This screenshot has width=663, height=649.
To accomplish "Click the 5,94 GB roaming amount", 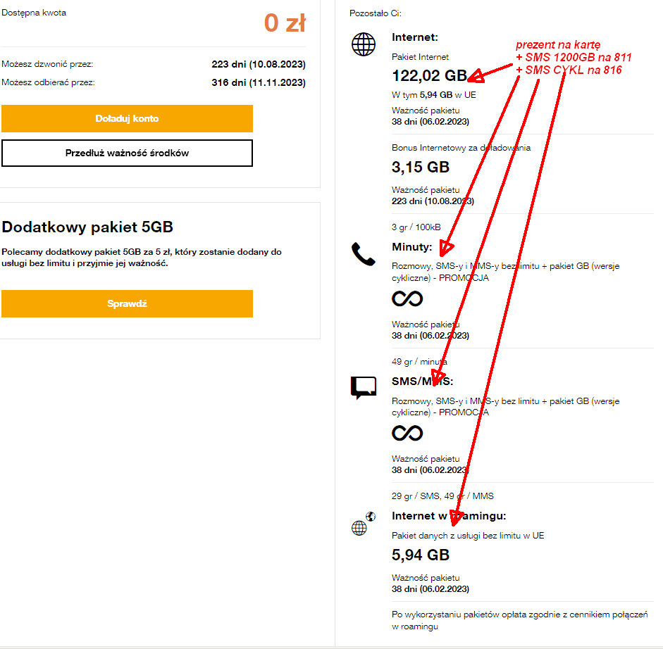I will click(x=420, y=555).
